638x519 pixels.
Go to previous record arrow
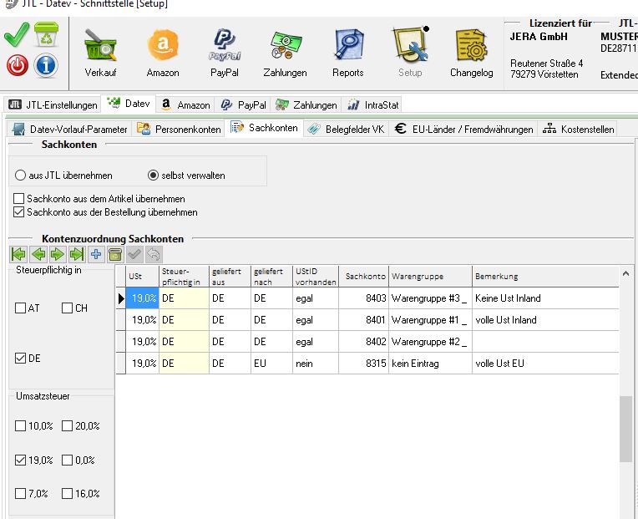[38, 254]
